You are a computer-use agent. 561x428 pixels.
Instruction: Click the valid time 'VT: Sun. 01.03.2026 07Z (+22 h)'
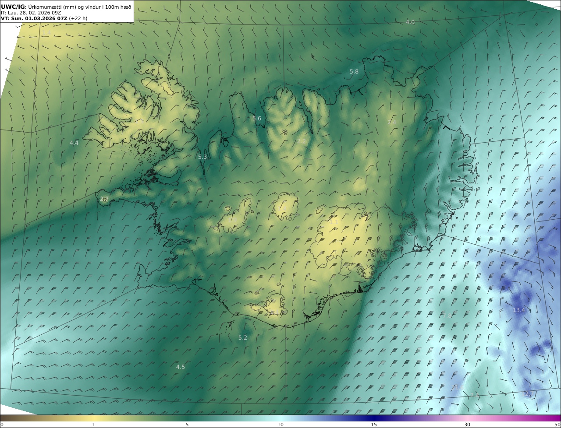coord(44,18)
